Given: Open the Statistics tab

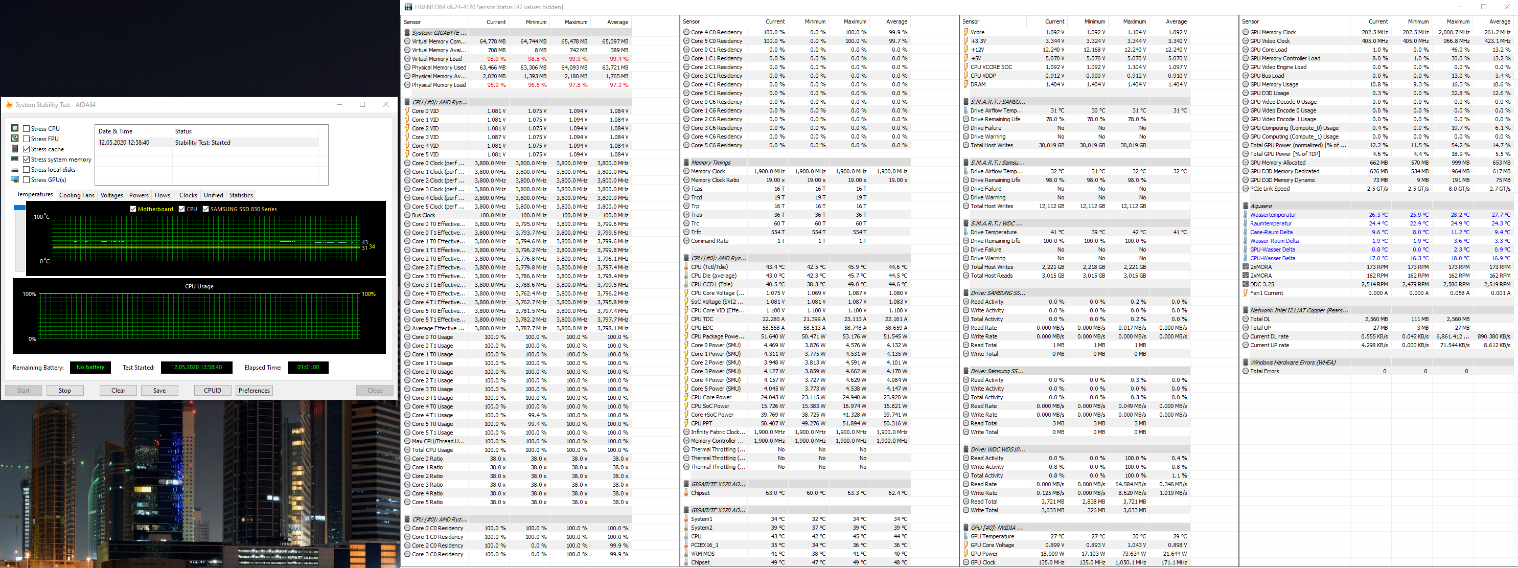Looking at the screenshot, I should tap(240, 195).
